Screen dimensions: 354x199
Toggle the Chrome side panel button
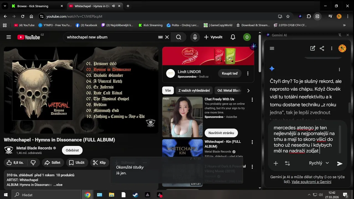coord(317,16)
